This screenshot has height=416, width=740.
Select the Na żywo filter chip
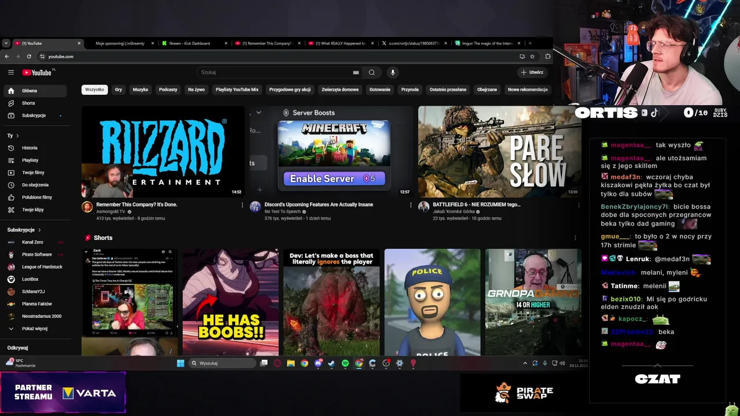[x=197, y=90]
